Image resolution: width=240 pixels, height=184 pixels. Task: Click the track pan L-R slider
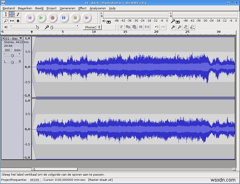12,62
